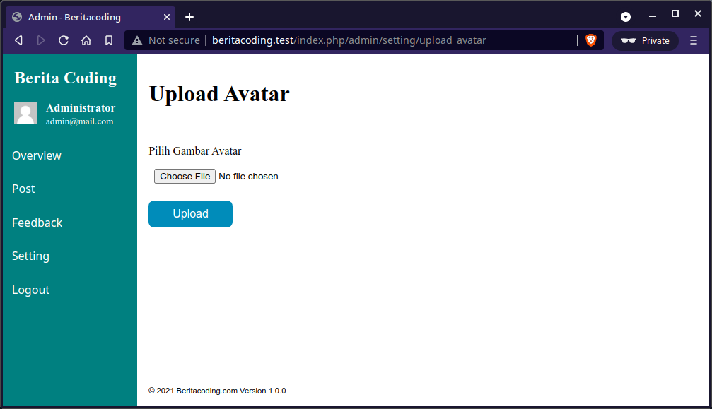Open the hamburger browser menu
Viewport: 712px width, 409px height.
694,40
